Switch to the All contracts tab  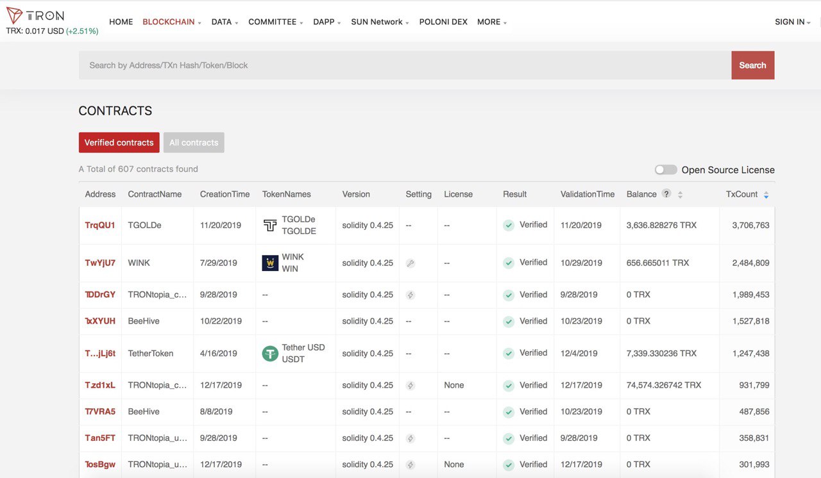pyautogui.click(x=194, y=142)
